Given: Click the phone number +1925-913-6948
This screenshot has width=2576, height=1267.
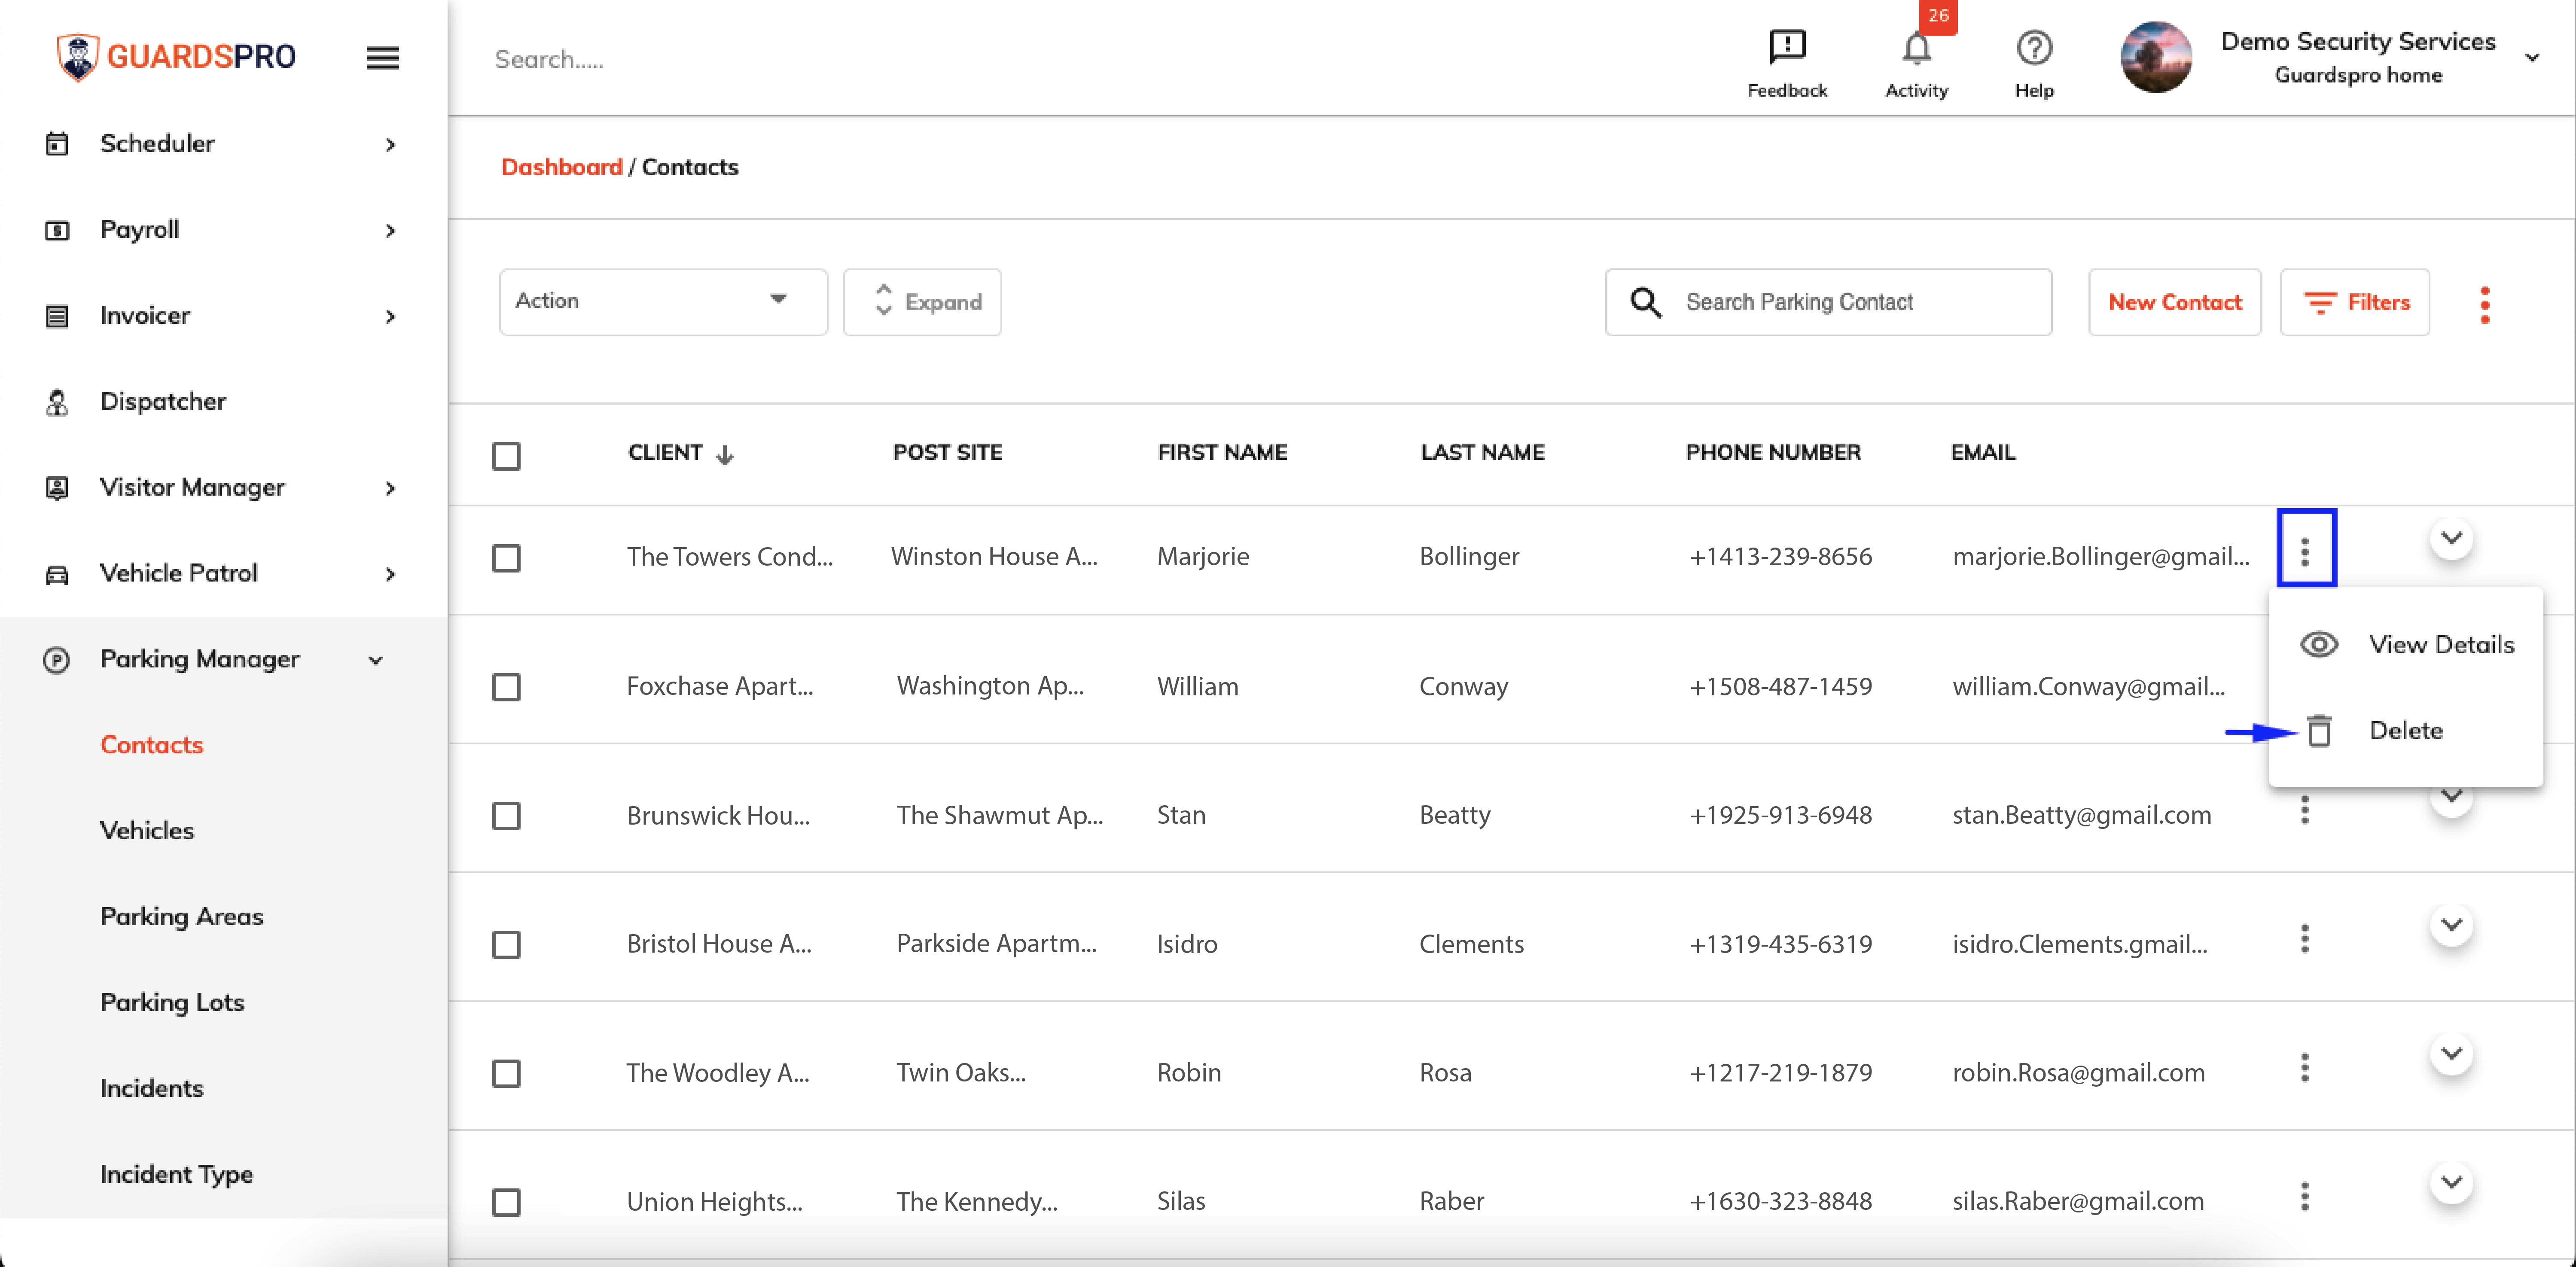Looking at the screenshot, I should click(1780, 816).
